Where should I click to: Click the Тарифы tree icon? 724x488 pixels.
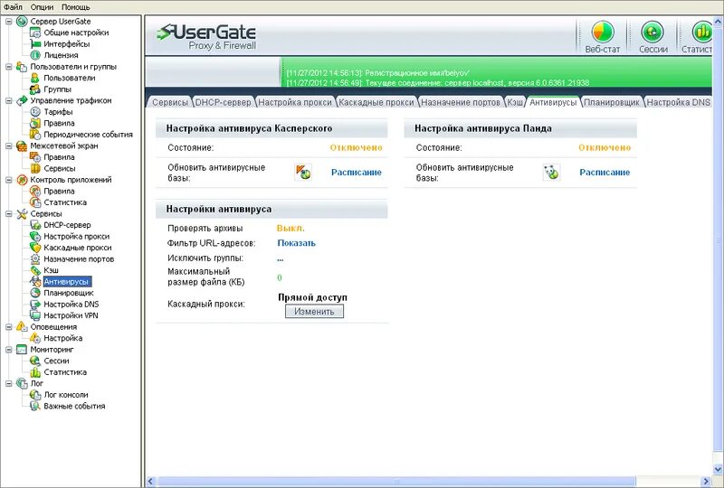click(x=35, y=112)
